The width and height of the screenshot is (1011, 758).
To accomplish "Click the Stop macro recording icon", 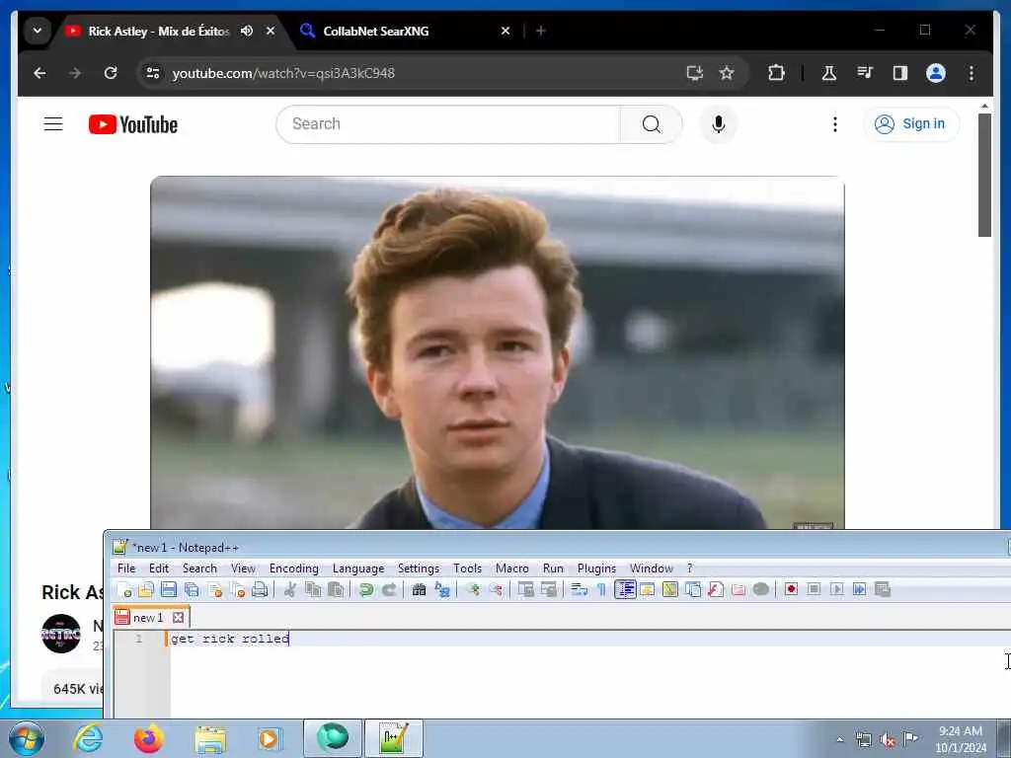I will tap(814, 590).
